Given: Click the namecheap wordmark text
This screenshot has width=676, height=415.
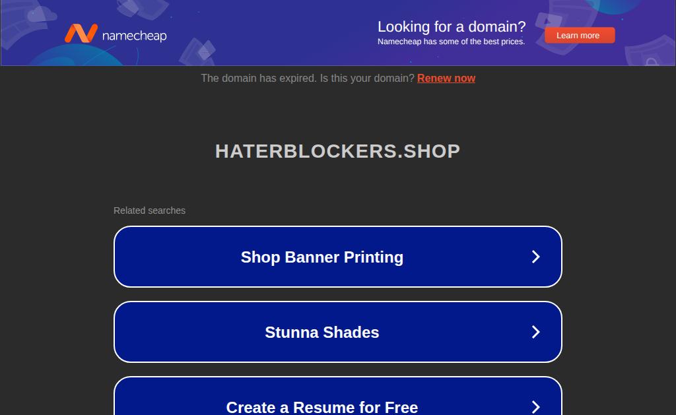Looking at the screenshot, I should pyautogui.click(x=134, y=36).
